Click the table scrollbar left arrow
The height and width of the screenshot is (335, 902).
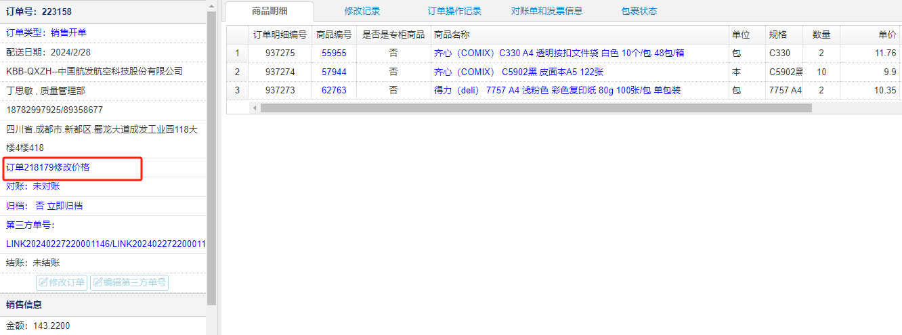(255, 108)
